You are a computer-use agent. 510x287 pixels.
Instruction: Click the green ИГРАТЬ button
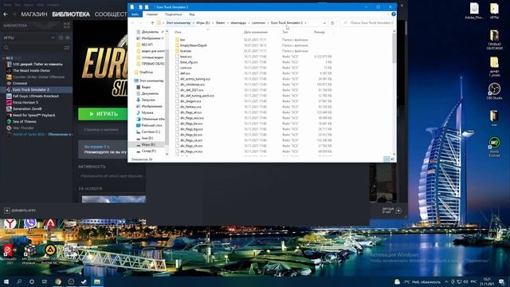coord(103,114)
